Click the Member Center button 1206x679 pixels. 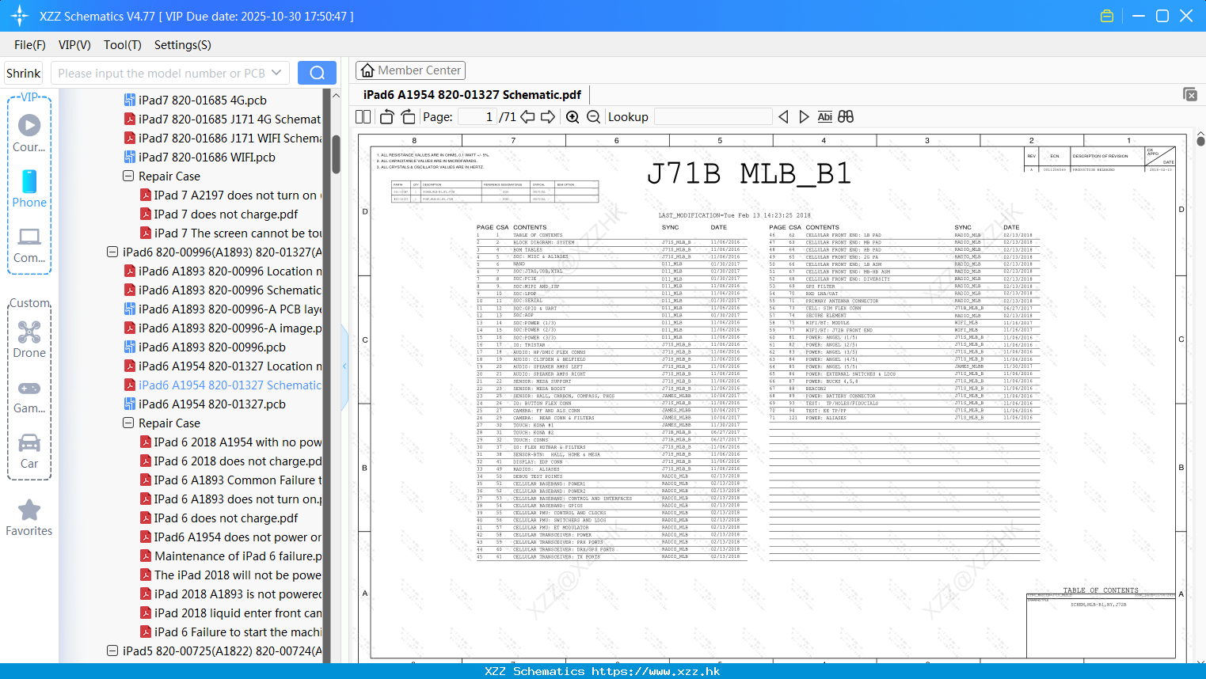(410, 70)
